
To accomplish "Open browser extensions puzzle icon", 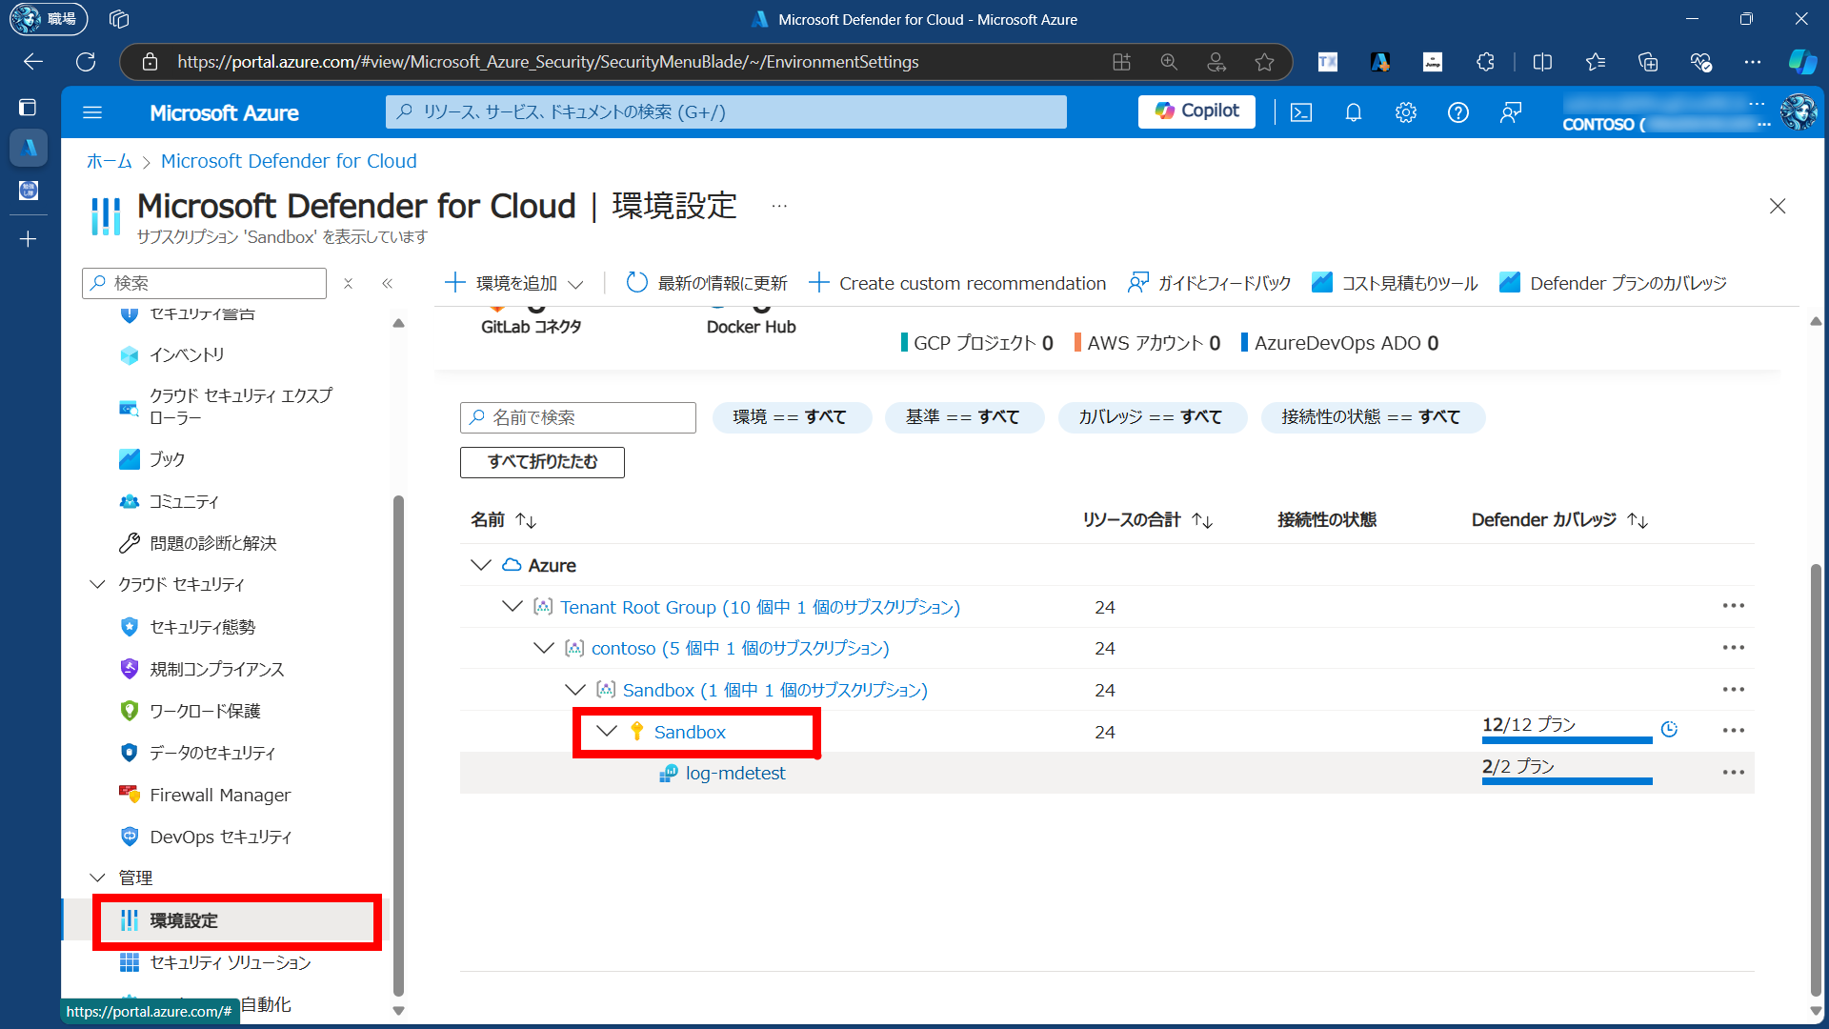I will (x=1486, y=62).
